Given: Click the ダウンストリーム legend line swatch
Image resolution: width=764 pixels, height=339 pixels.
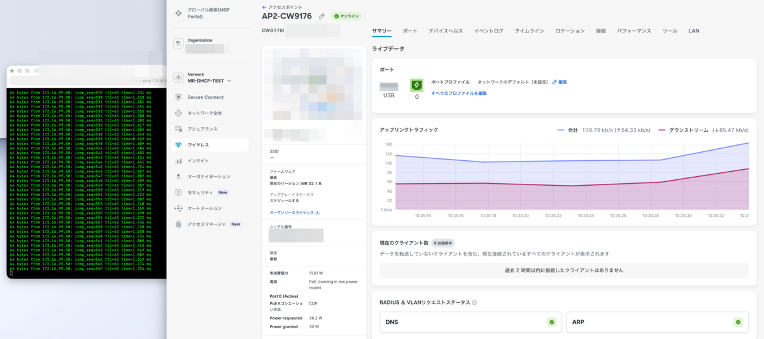Looking at the screenshot, I should [x=662, y=130].
